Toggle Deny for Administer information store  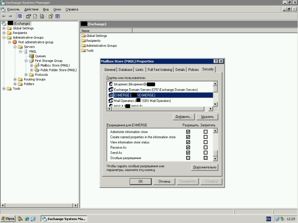205,132
